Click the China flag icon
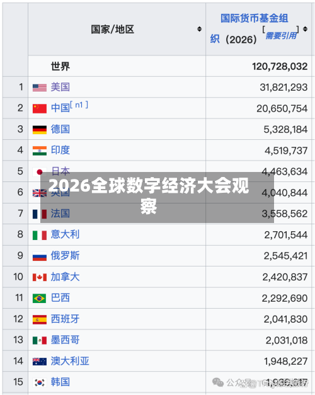This screenshot has width=315, height=395. pos(40,108)
